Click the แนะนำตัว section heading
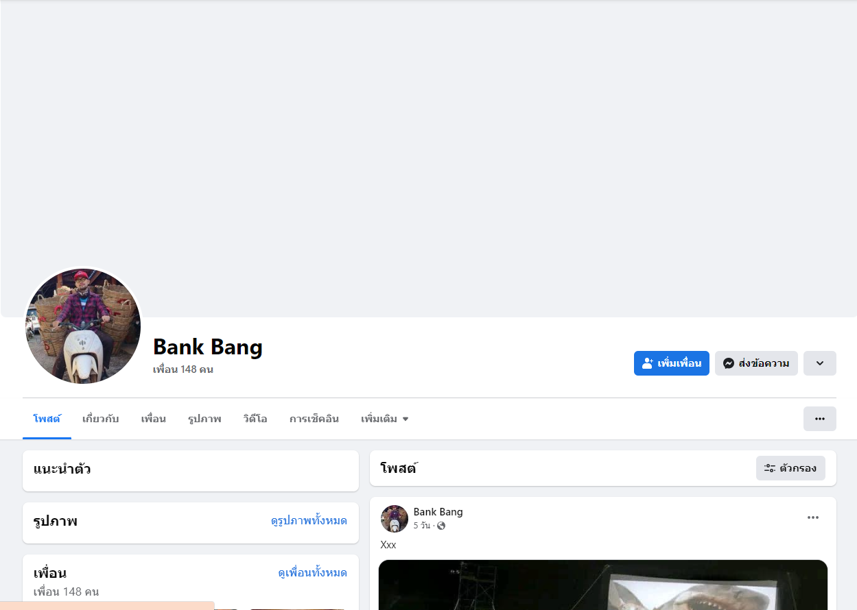Screen dimensions: 857x610 [62, 469]
